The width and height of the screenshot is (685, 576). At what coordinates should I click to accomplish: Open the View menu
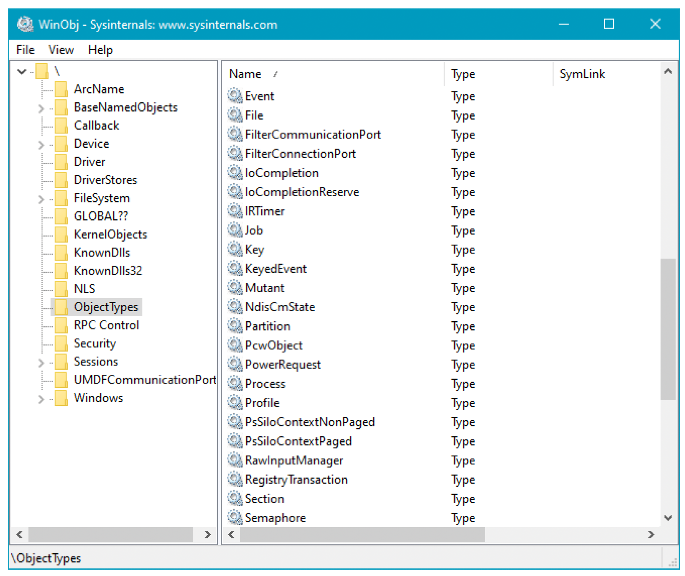tap(61, 50)
